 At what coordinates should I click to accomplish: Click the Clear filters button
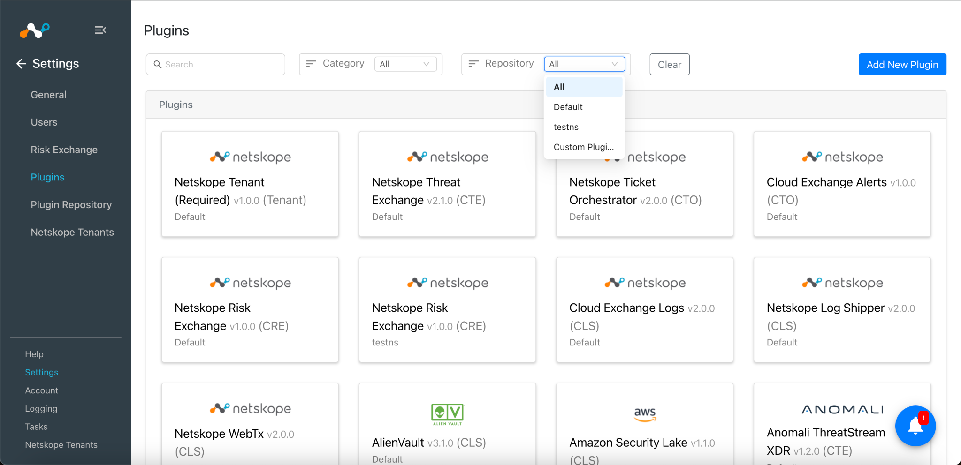670,64
